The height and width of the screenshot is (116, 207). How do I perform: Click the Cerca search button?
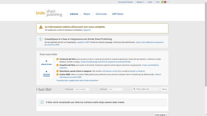click(x=164, y=89)
